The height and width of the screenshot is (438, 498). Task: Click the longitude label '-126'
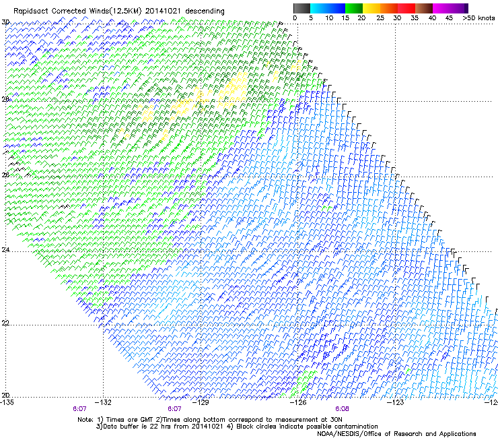coord(299,402)
